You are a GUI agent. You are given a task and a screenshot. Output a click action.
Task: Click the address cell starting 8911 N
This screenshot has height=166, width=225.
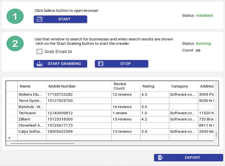206,125
